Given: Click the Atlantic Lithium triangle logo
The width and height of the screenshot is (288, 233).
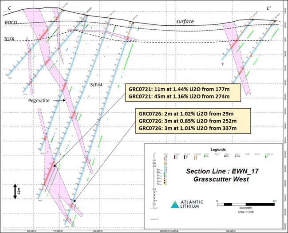Looking at the screenshot, I should pos(175,204).
